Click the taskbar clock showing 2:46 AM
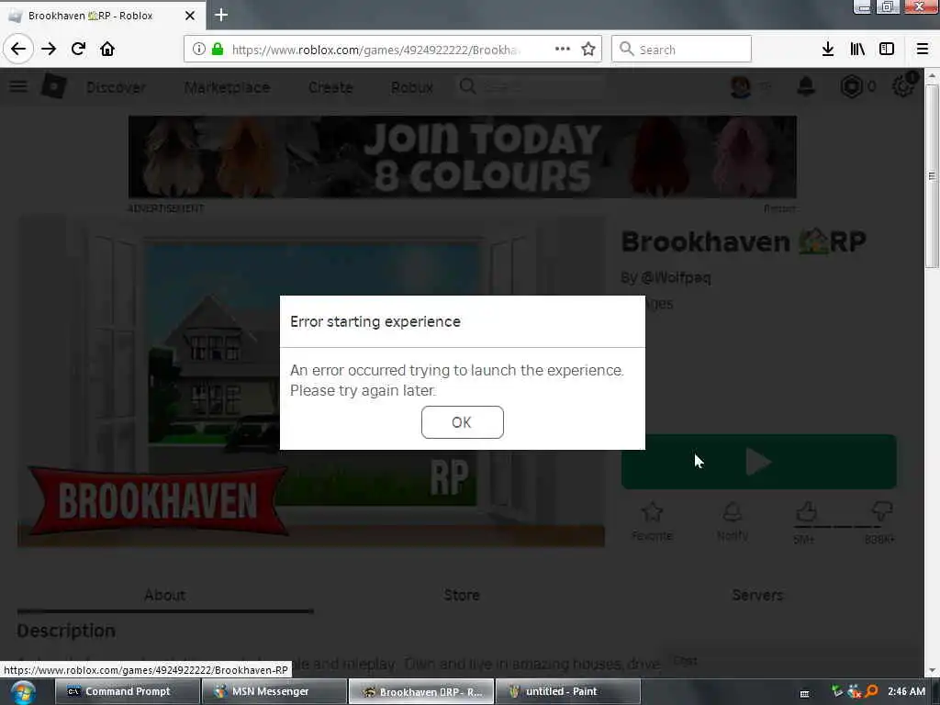Screen dimensions: 940x705 pyautogui.click(x=906, y=691)
